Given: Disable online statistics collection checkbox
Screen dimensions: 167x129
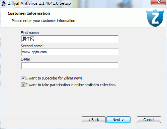Looking at the screenshot, I should tap(23, 85).
